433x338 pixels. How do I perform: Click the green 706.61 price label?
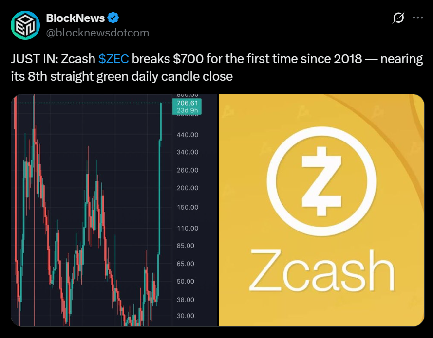[187, 103]
